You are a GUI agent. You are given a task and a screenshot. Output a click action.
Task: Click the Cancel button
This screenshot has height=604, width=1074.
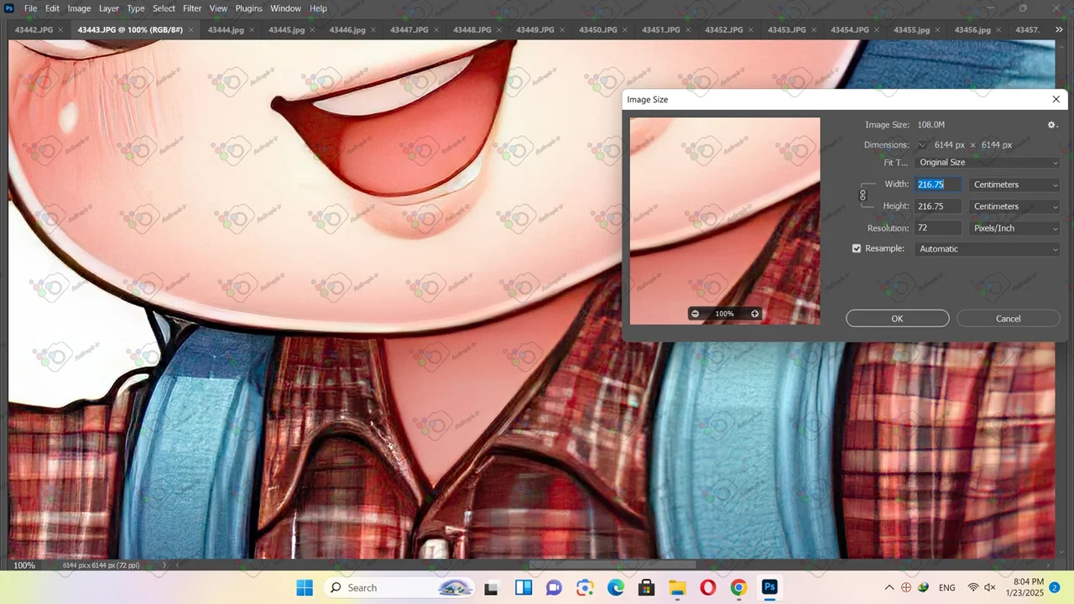[1008, 319]
